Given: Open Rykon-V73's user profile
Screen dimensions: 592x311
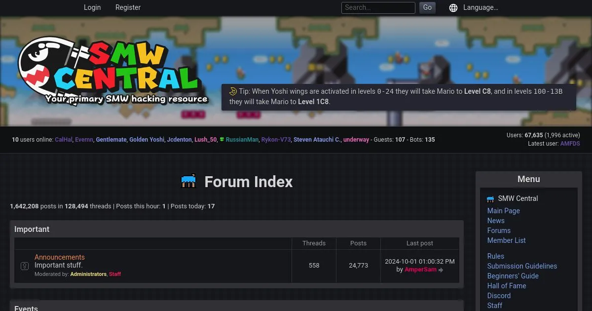Looking at the screenshot, I should click(x=276, y=140).
